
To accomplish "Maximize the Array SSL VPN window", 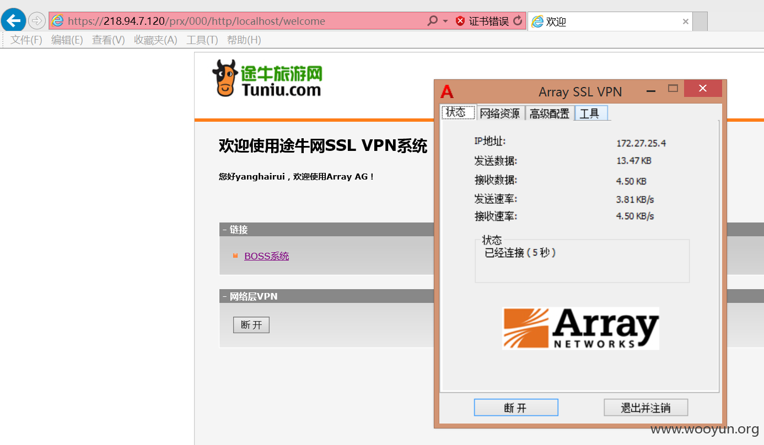I will tap(672, 88).
